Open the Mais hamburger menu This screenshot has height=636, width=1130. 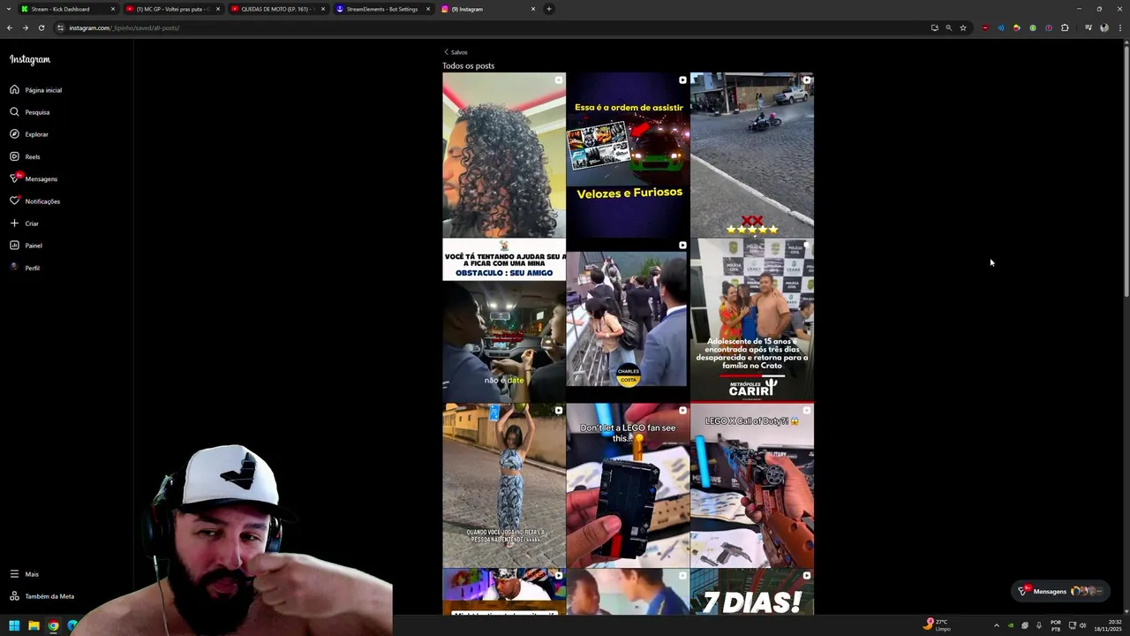pyautogui.click(x=14, y=574)
